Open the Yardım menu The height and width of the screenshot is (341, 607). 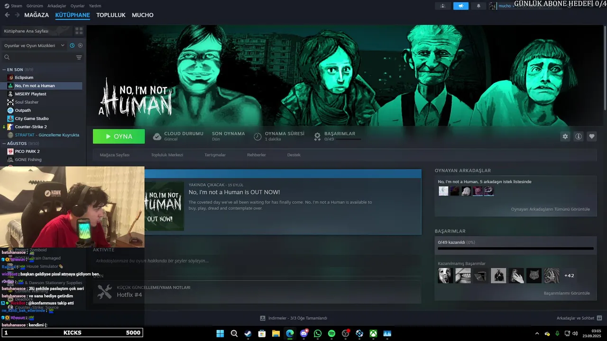coord(95,6)
